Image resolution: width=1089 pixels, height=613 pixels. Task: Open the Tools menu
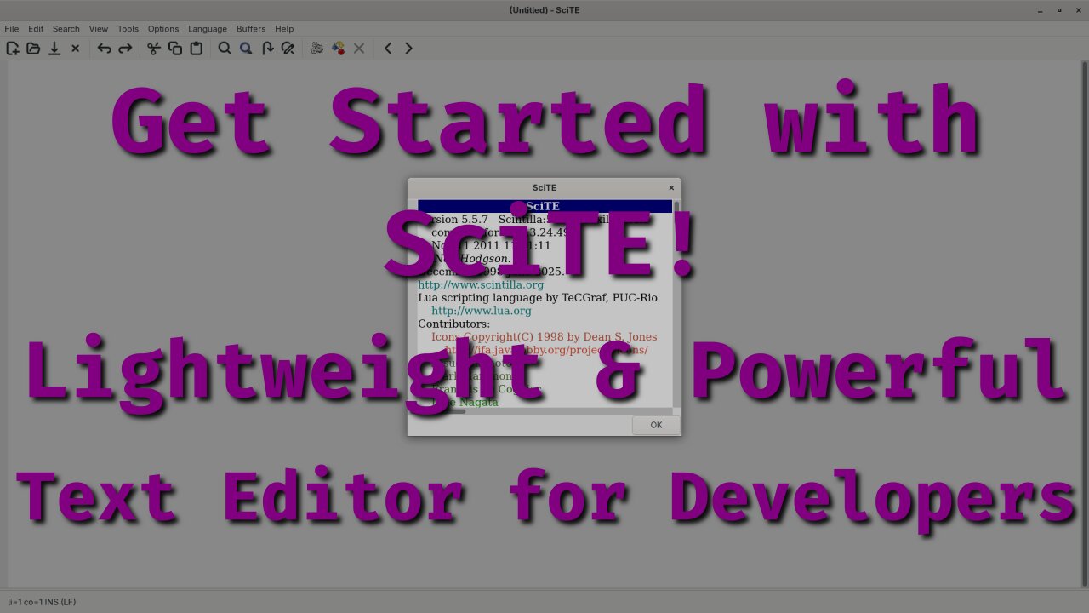pos(128,29)
